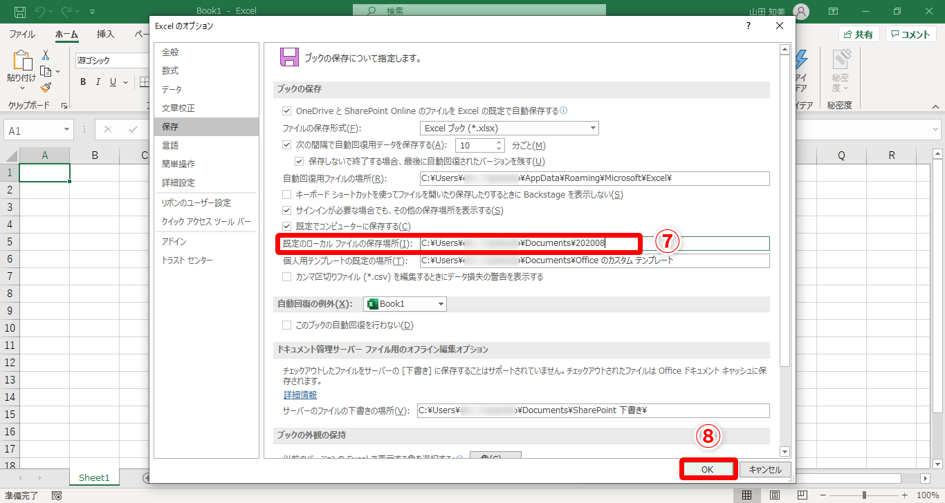Screen dimensions: 945x503
Task: Click the zoom out minus icon
Action: coord(823,495)
